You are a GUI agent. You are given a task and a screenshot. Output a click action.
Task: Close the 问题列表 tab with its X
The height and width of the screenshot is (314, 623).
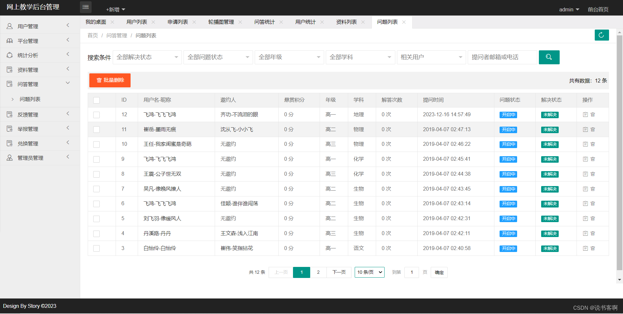(x=404, y=22)
